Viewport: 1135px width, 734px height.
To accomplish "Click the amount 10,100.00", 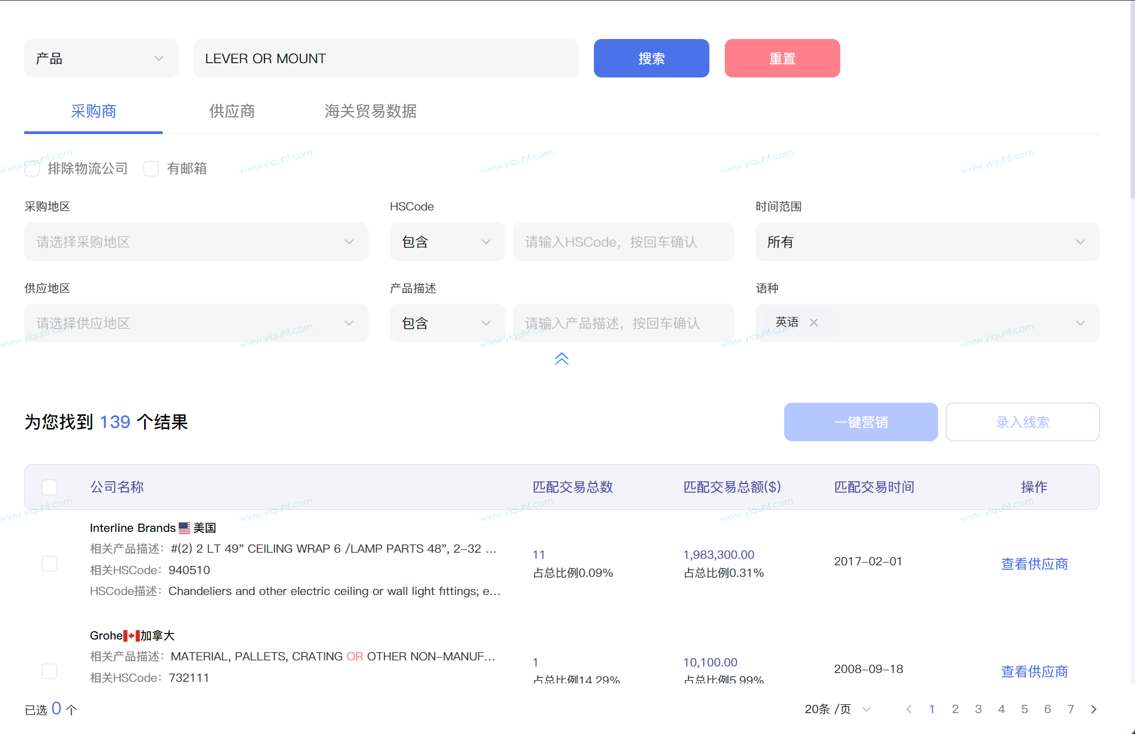I will [710, 663].
